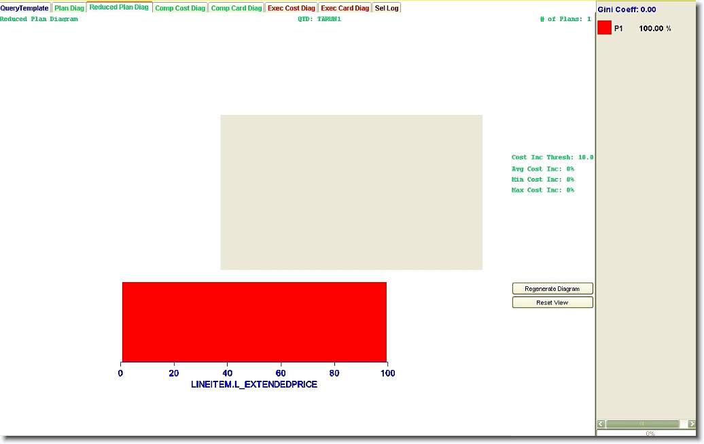Select the Reduced Plan Diag tab
The image size is (704, 444).
[x=119, y=7]
